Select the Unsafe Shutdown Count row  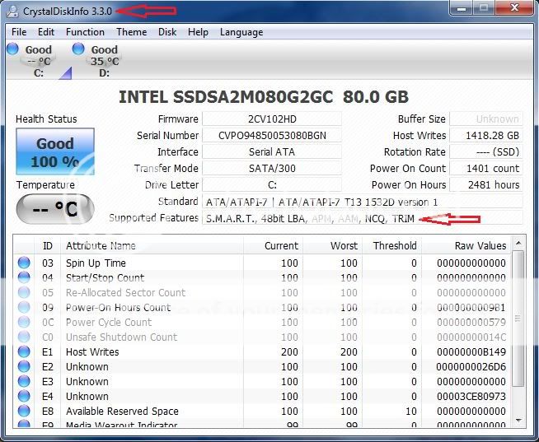pos(262,337)
